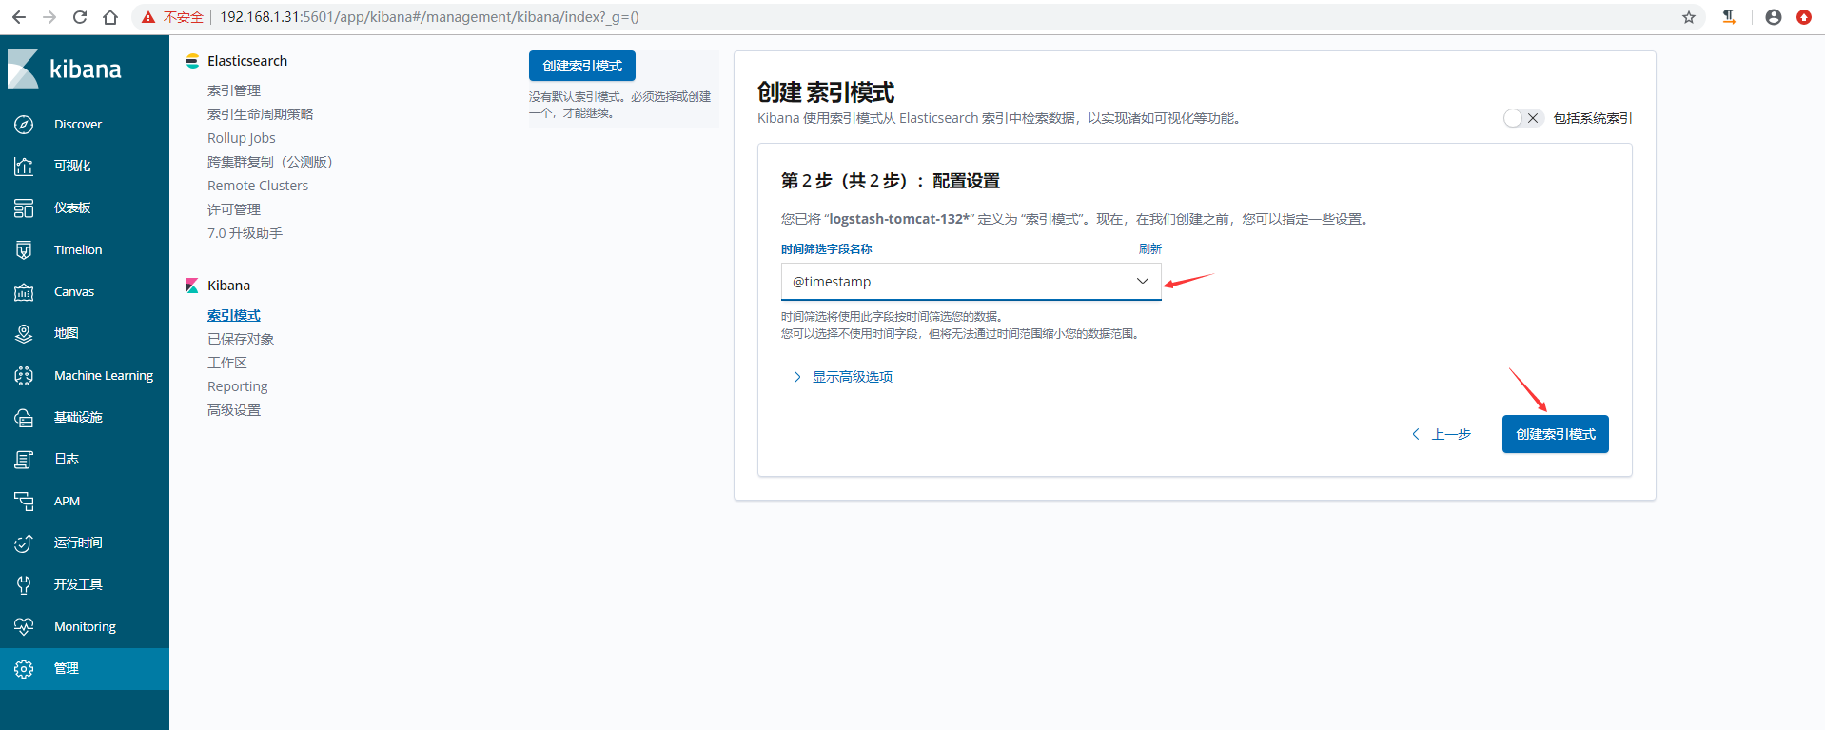Open the 仪表板 dashboard icon
The image size is (1825, 730).
click(x=24, y=208)
